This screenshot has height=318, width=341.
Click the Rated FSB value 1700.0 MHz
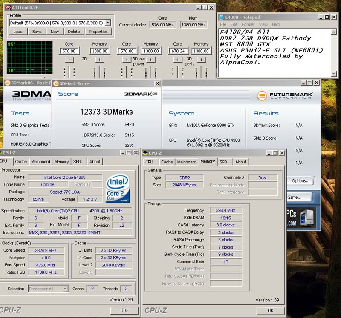(46, 272)
